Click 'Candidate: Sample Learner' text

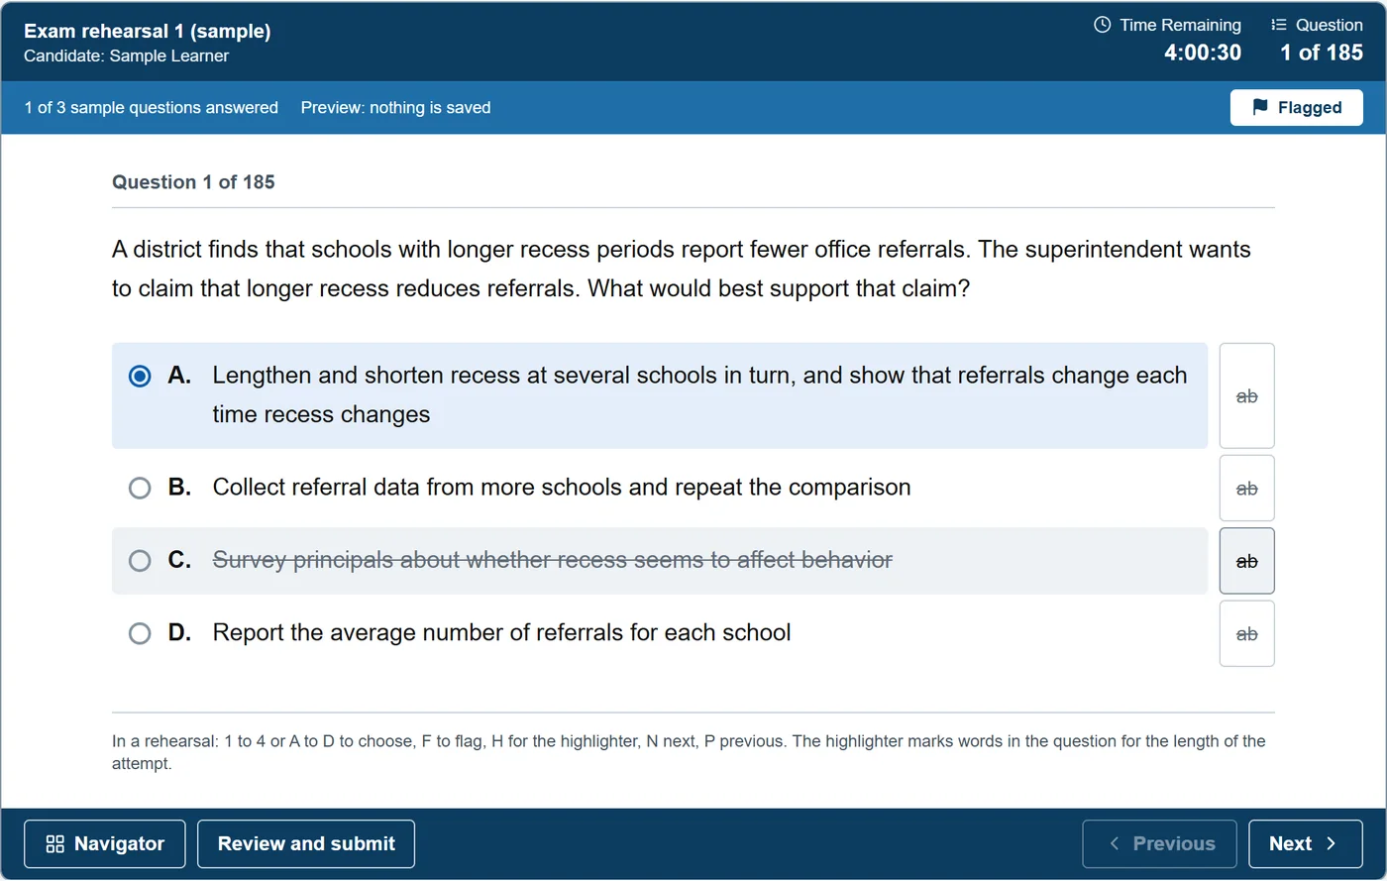coord(127,55)
